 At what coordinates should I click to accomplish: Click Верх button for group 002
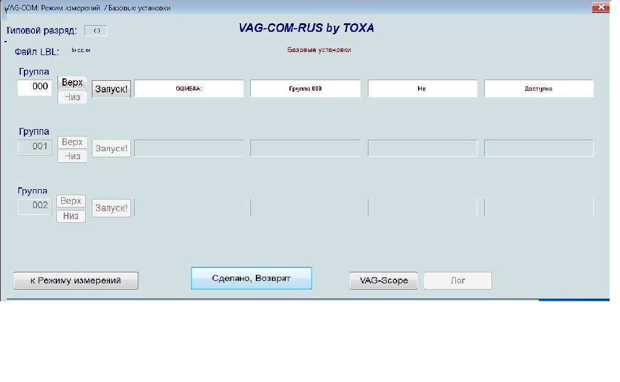71,201
